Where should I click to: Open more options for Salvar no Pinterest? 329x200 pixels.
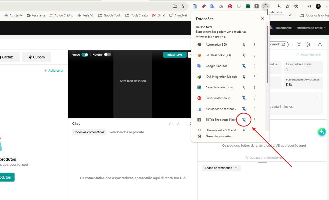click(255, 98)
